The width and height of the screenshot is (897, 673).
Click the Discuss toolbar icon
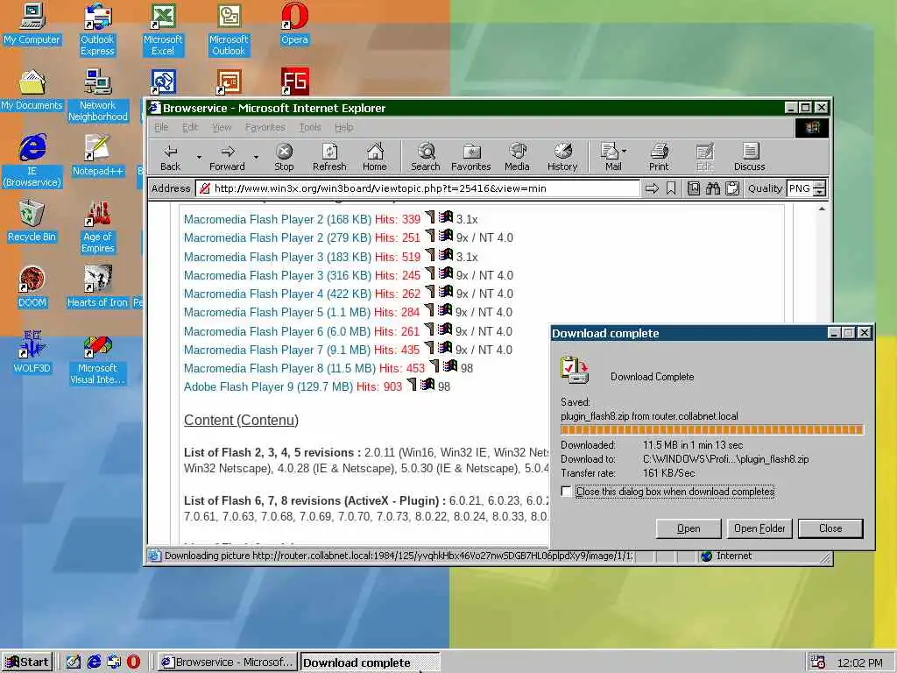(750, 158)
